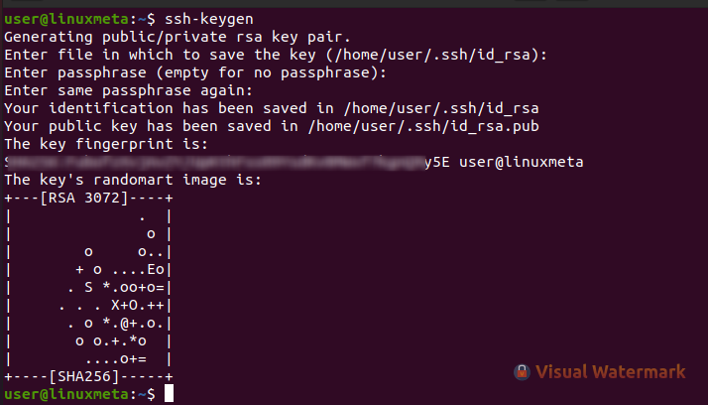Click the "Enter same passphrase again:" line
708x405 pixels.
pyautogui.click(x=117, y=90)
